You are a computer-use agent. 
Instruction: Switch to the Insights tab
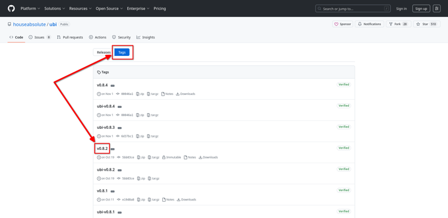point(146,37)
